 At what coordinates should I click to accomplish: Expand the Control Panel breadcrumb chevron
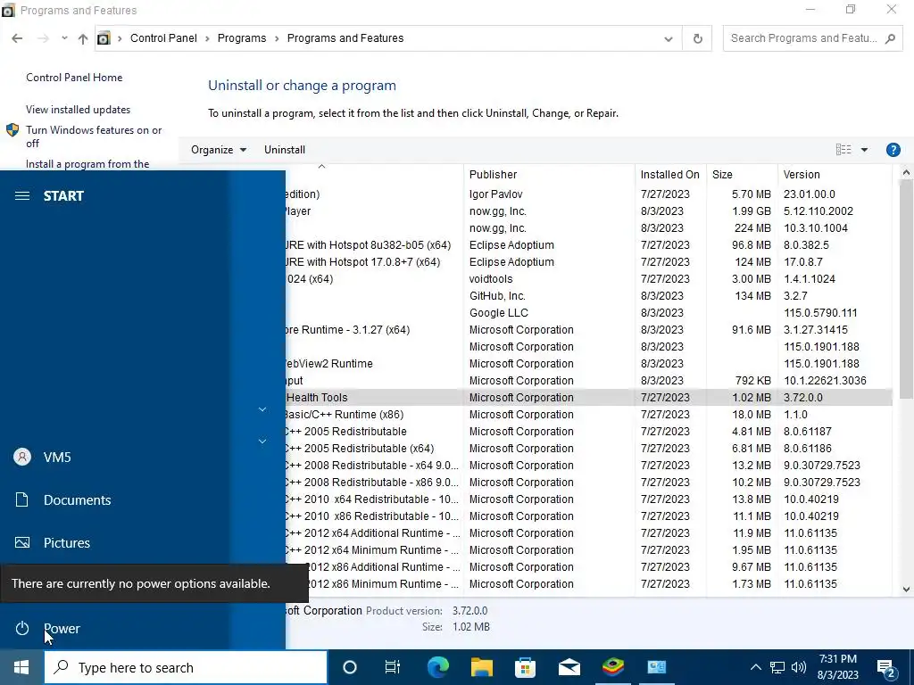click(207, 38)
